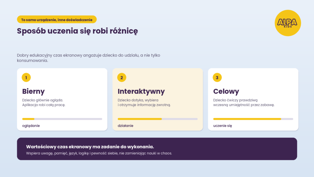Viewport: 314px width, 177px height.
Task: Click the 'działanie' label
Action: tap(125, 126)
